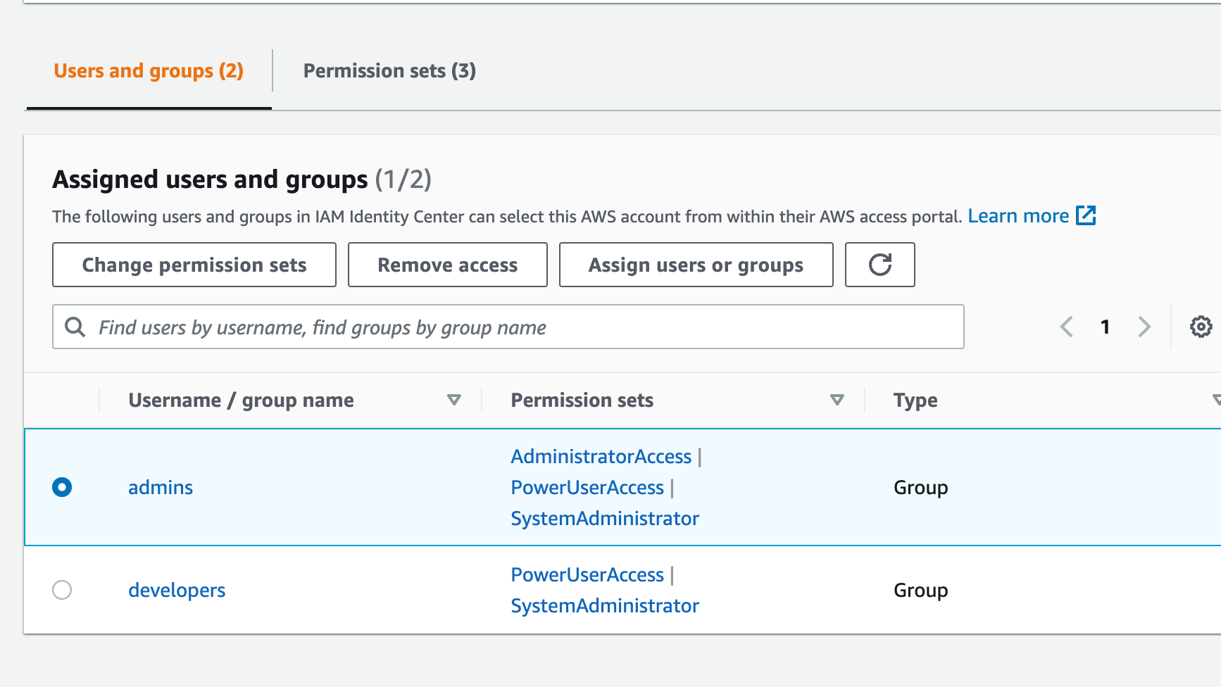Image resolution: width=1221 pixels, height=687 pixels.
Task: Select the developers group radio button
Action: (x=62, y=590)
